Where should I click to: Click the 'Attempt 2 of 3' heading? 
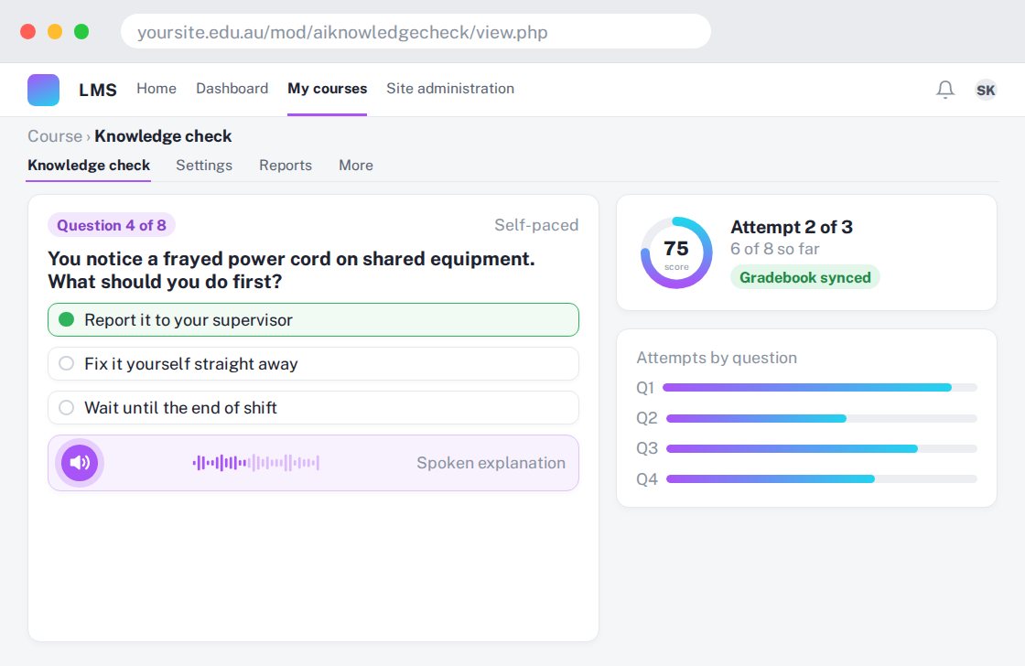792,227
